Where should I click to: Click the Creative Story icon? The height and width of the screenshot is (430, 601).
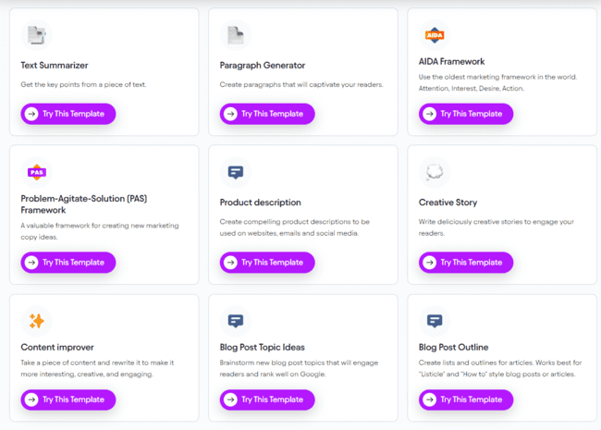435,172
